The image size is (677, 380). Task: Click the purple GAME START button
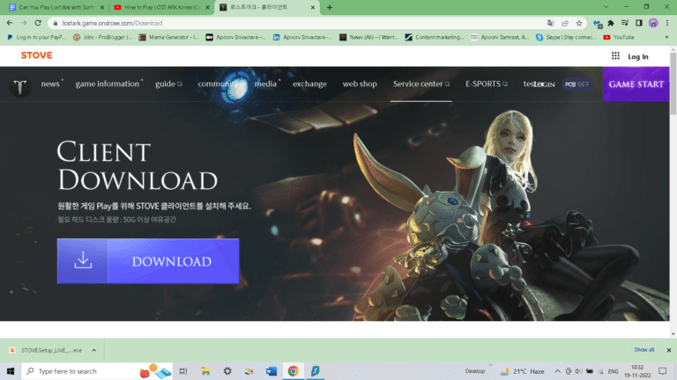(x=636, y=84)
